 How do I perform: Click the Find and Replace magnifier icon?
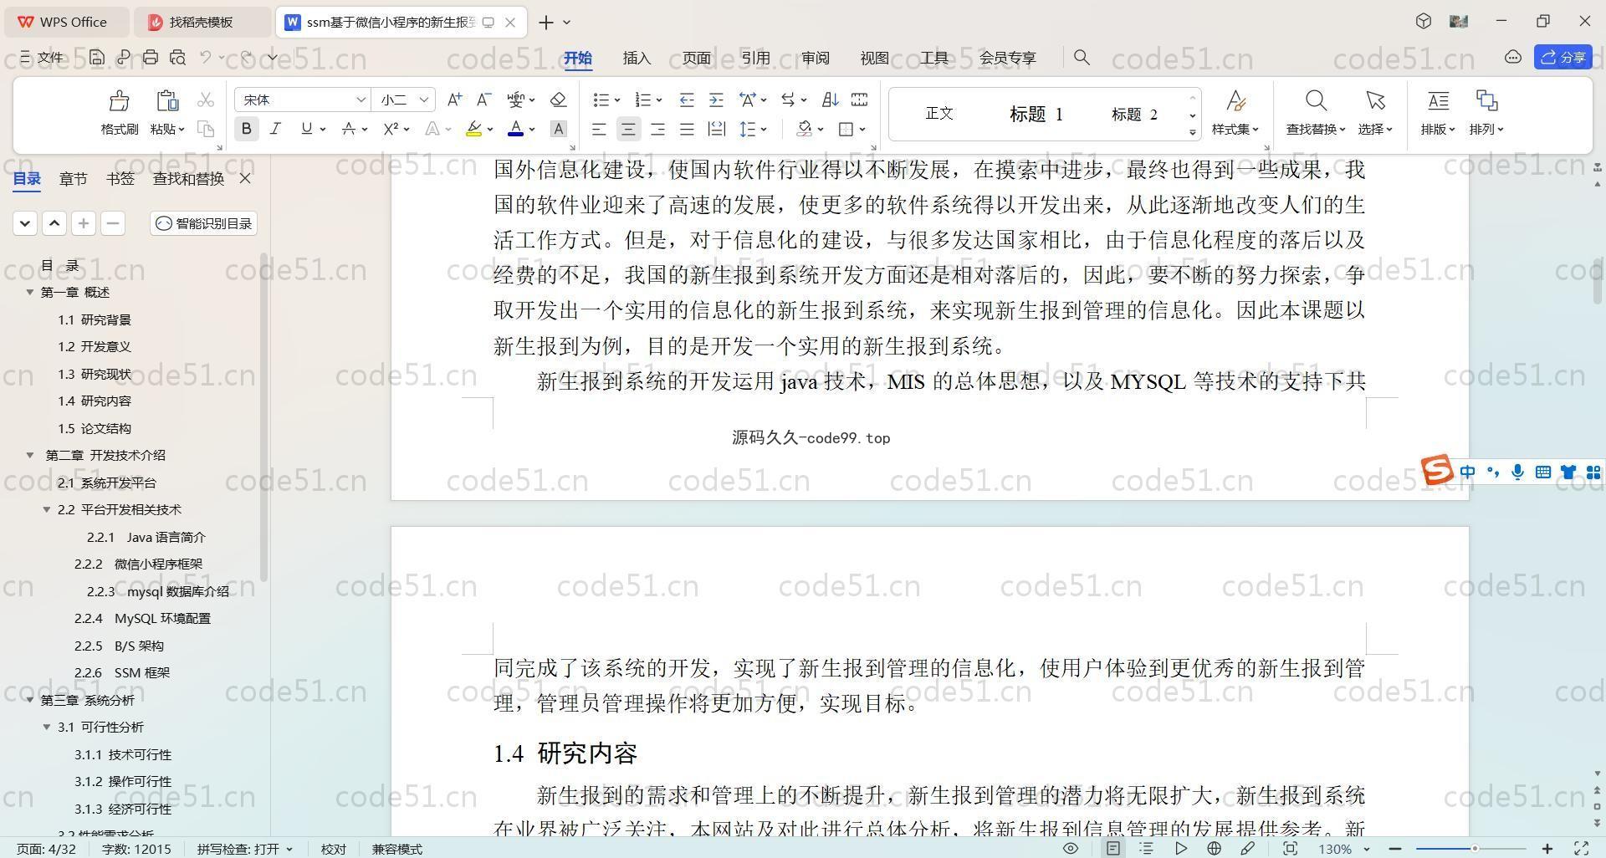[x=1316, y=101]
